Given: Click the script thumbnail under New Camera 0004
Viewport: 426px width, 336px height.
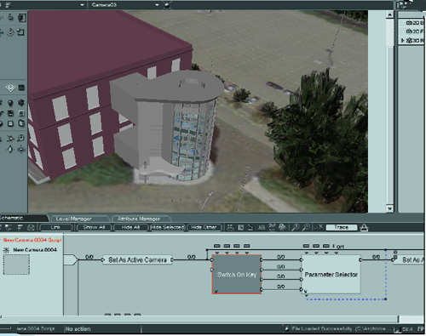Looking at the screenshot, I should click(16, 265).
